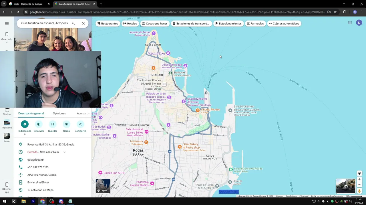
Task: Open the Windows Start menu
Action: pos(4,201)
